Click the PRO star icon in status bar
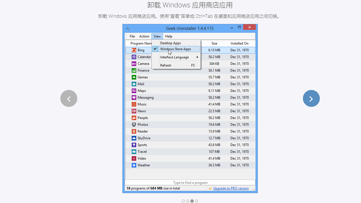The height and width of the screenshot is (203, 361). [210, 188]
